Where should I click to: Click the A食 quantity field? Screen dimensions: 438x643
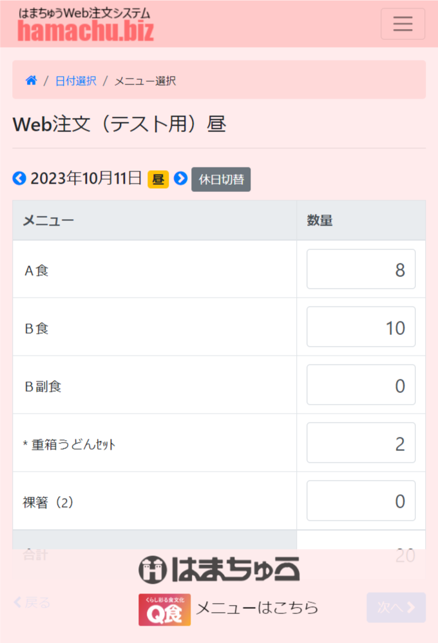coord(361,269)
